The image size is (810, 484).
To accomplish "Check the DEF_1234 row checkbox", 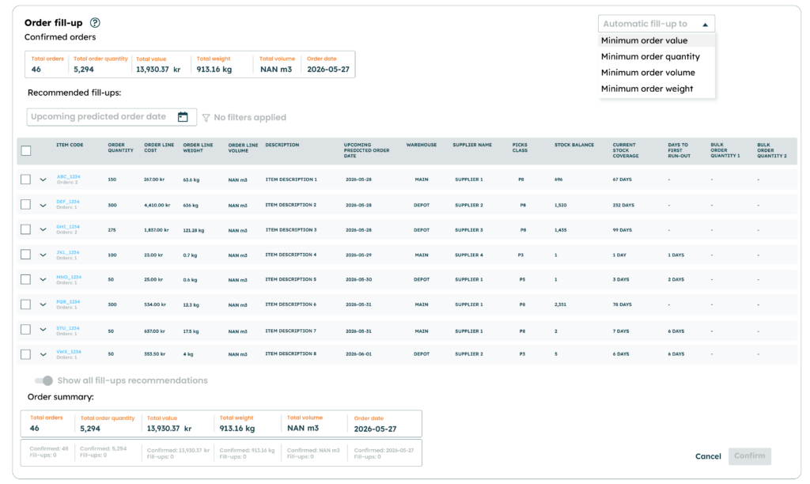I will 26,205.
